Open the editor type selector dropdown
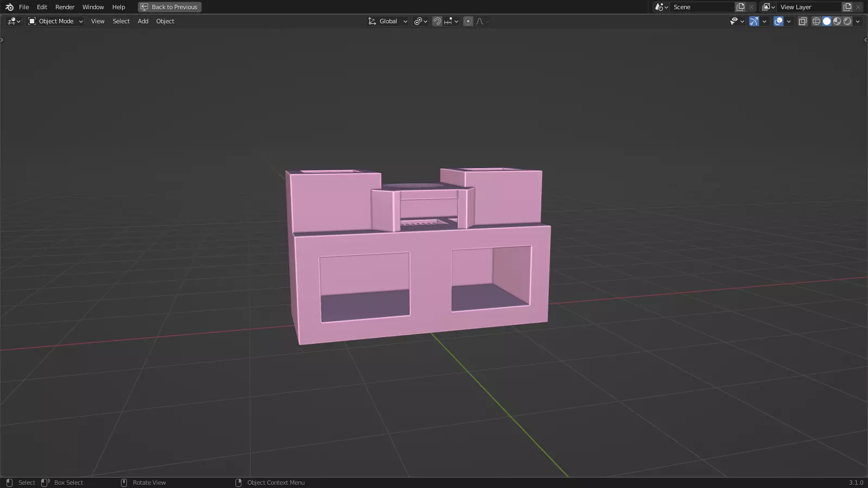 coord(14,21)
